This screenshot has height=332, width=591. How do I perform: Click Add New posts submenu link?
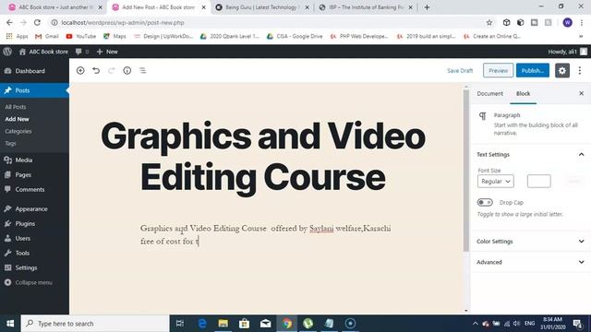point(17,119)
